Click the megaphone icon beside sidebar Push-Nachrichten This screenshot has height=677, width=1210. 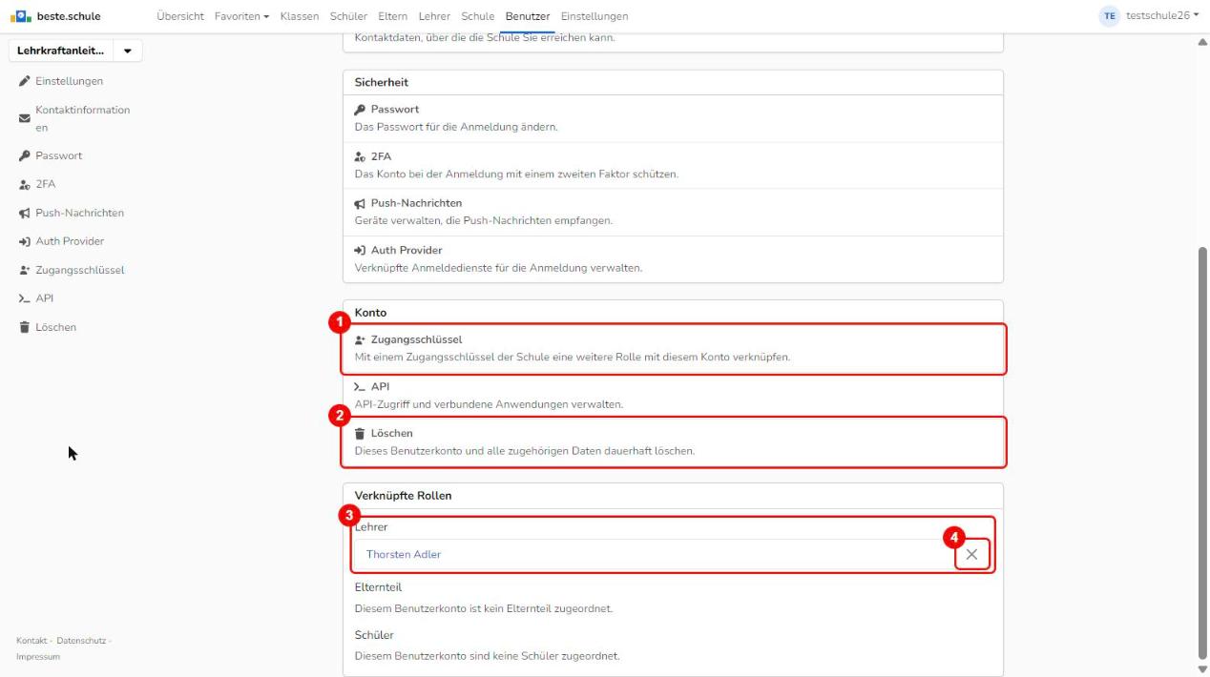[x=24, y=213]
